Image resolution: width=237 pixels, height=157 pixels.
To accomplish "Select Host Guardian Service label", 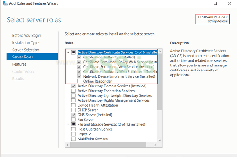I will pyautogui.click(x=95, y=129).
